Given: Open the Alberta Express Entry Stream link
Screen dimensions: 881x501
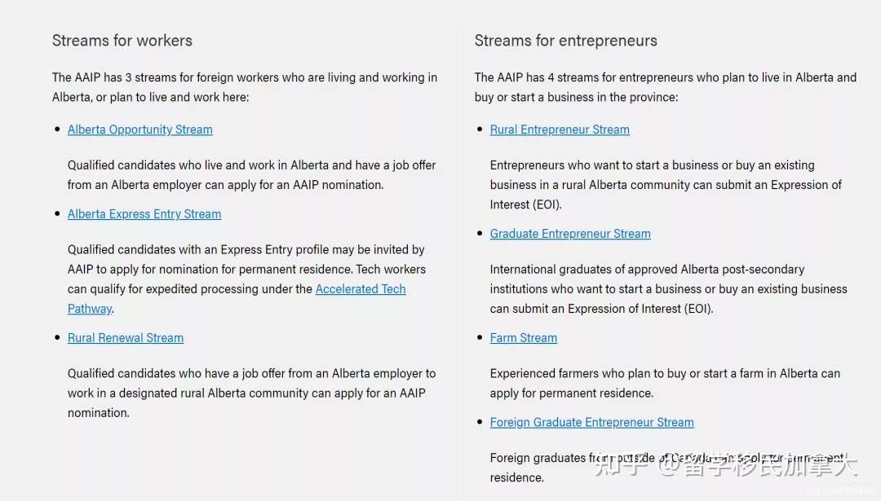Looking at the screenshot, I should [x=144, y=214].
